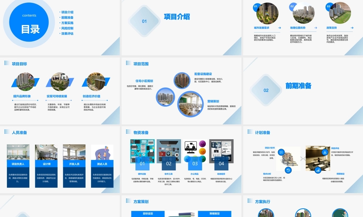Click the 硬件设备 caption

[142, 174]
